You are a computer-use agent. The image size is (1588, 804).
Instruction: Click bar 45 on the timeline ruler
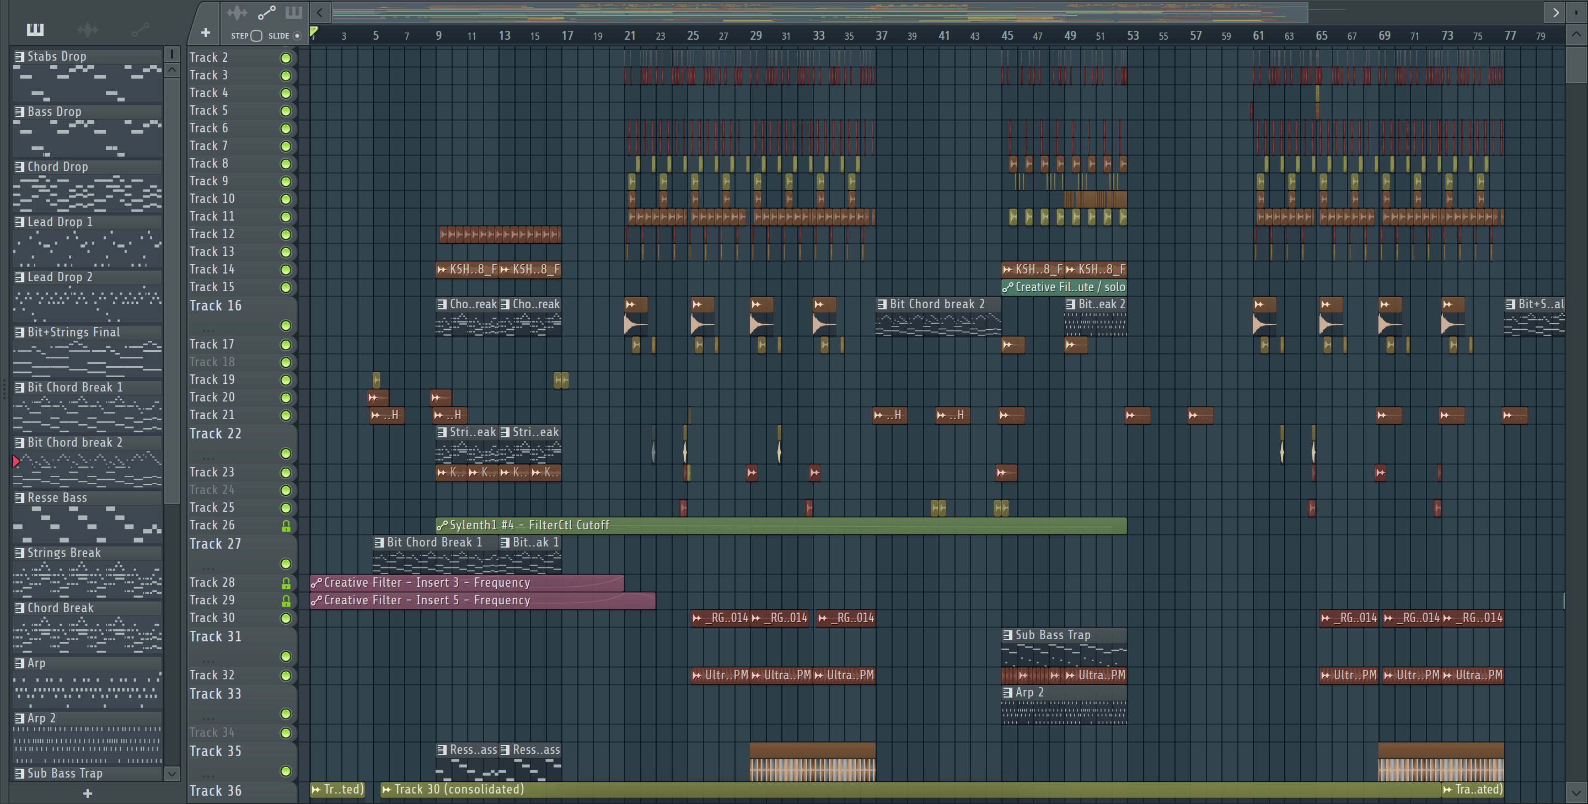tap(1007, 36)
